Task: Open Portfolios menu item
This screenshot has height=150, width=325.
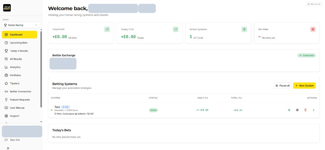Action: point(19,75)
